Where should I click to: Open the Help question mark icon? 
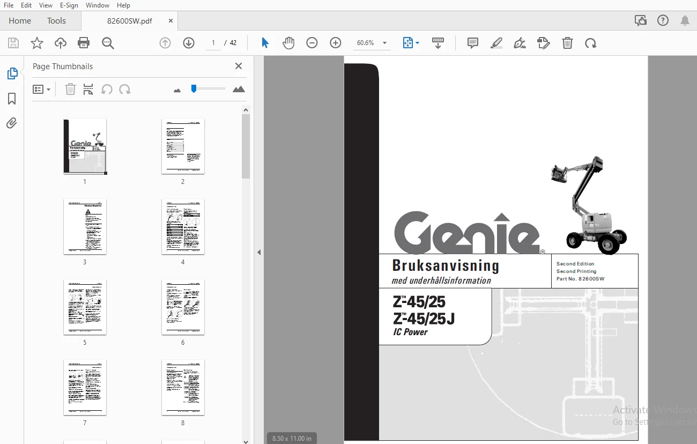click(x=663, y=20)
